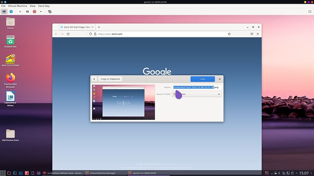Close the Zorin OS Start Page tab
This screenshot has width=314, height=176.
tap(93, 27)
